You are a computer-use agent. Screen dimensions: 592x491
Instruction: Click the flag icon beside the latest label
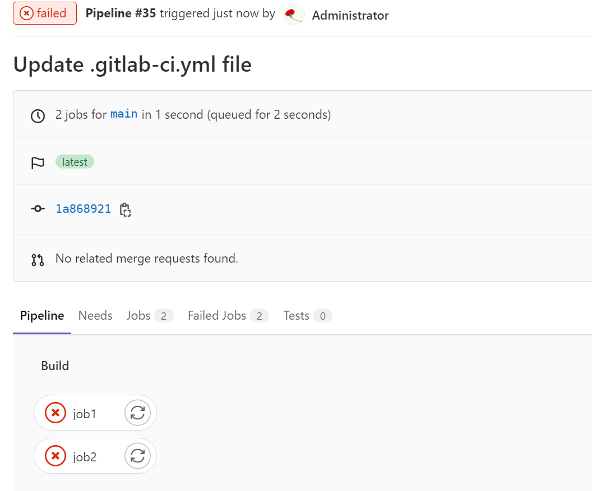point(38,162)
